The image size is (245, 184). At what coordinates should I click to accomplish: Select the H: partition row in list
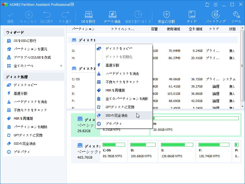pos(153,58)
